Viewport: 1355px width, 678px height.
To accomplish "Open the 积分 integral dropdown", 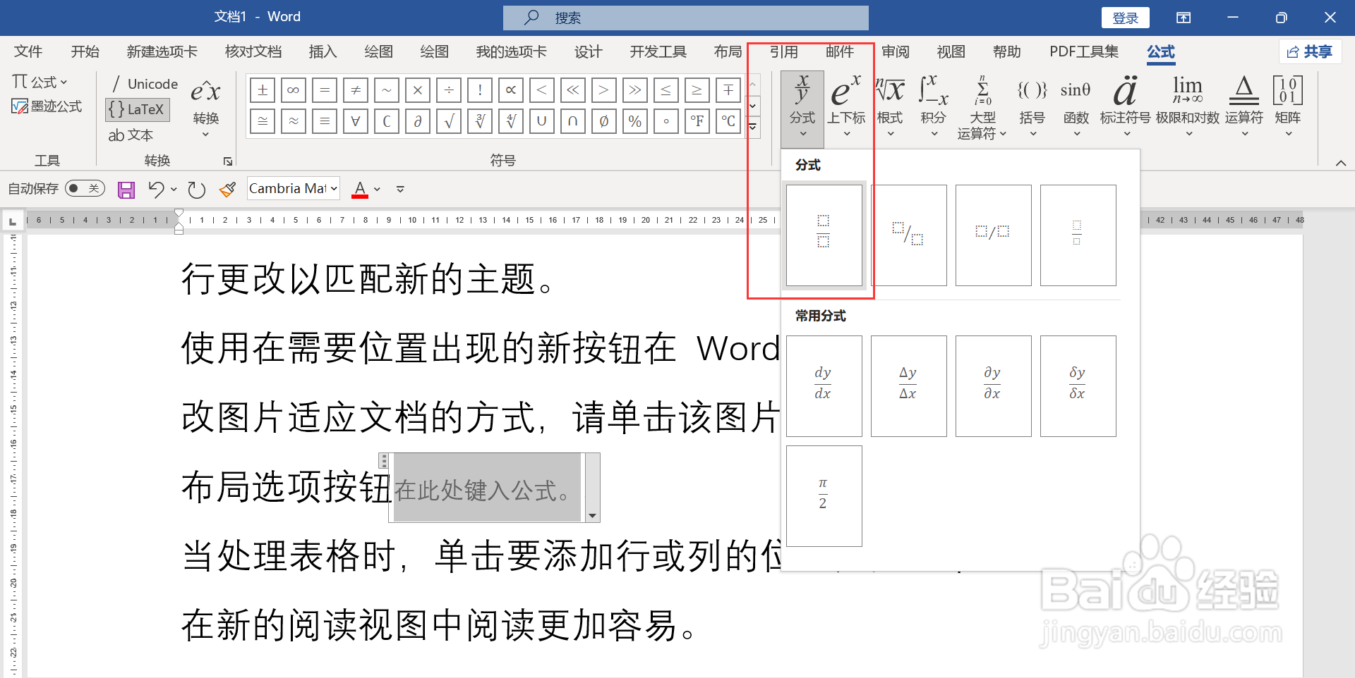I will coord(933,108).
